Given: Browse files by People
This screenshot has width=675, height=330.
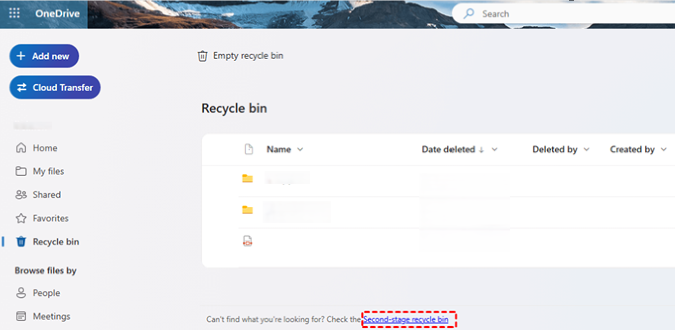Looking at the screenshot, I should [47, 293].
